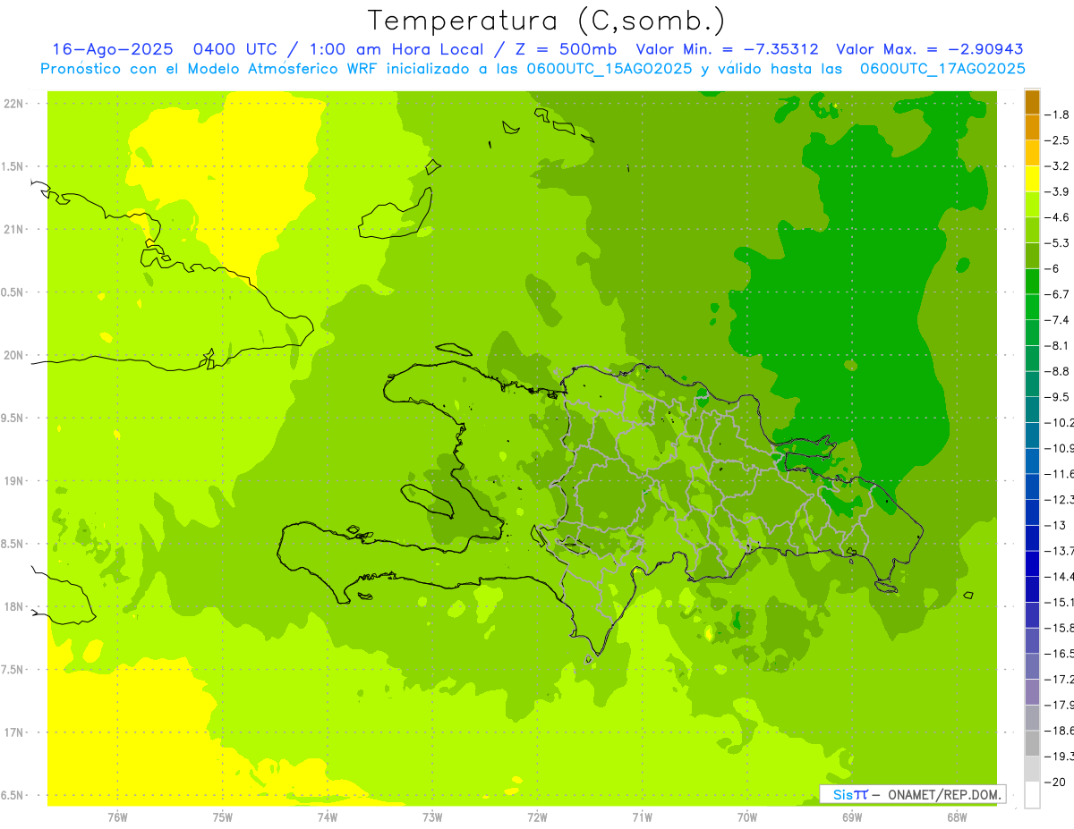Pick the purple swatch between -17.2 and -17.9
The image size is (1074, 829).
pyautogui.click(x=1032, y=692)
